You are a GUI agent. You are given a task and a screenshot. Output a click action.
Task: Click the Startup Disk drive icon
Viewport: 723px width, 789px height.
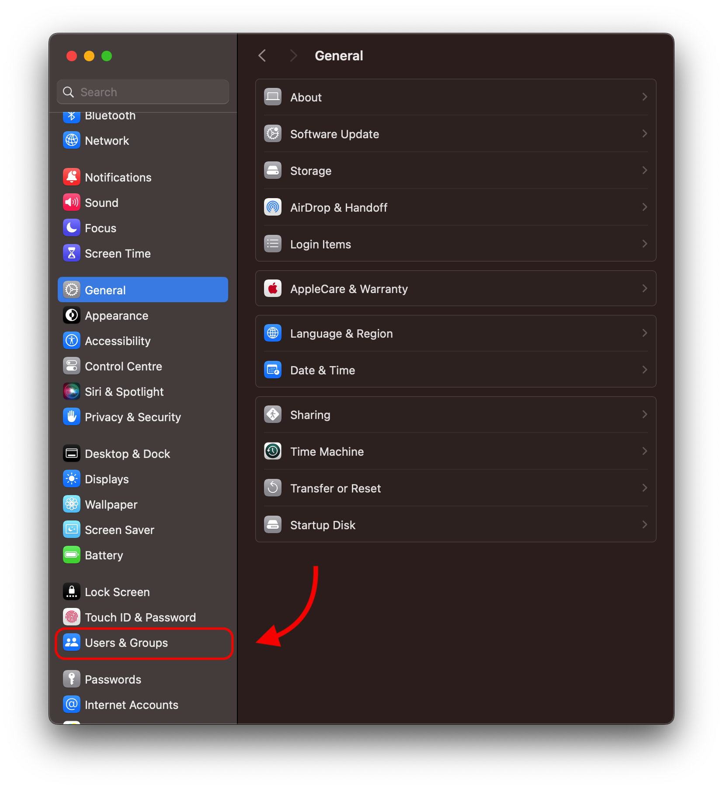tap(273, 524)
